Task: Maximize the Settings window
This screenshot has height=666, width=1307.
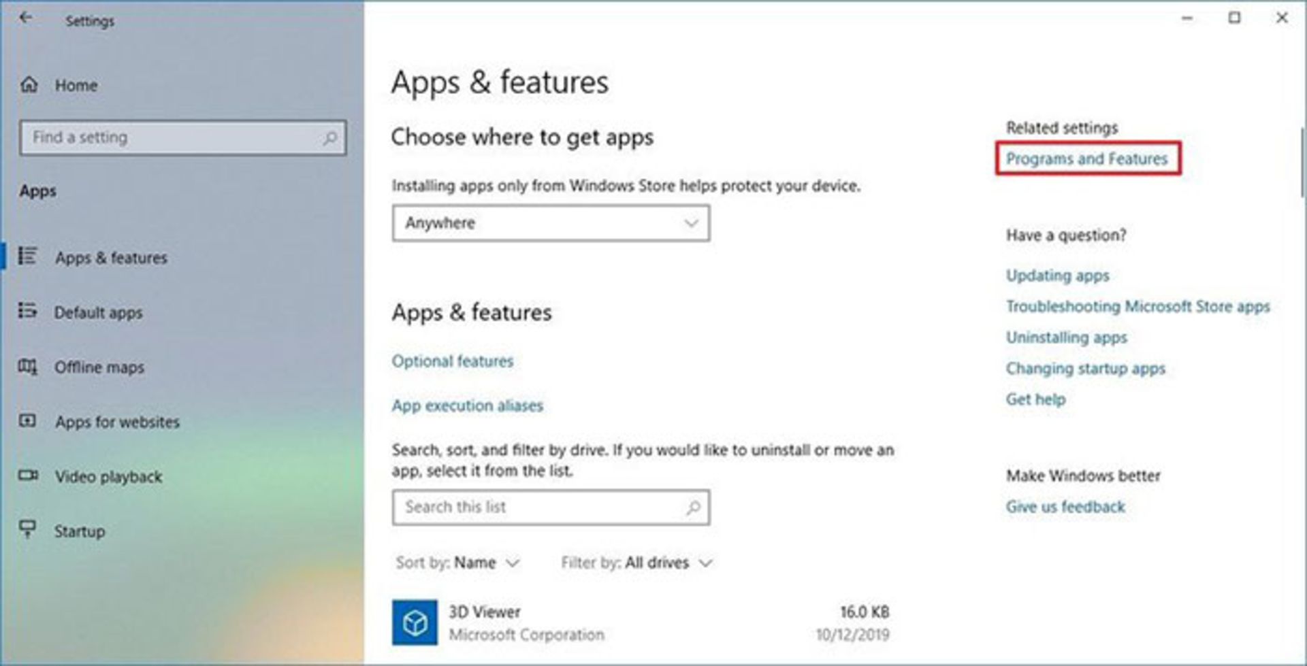Action: coord(1234,18)
